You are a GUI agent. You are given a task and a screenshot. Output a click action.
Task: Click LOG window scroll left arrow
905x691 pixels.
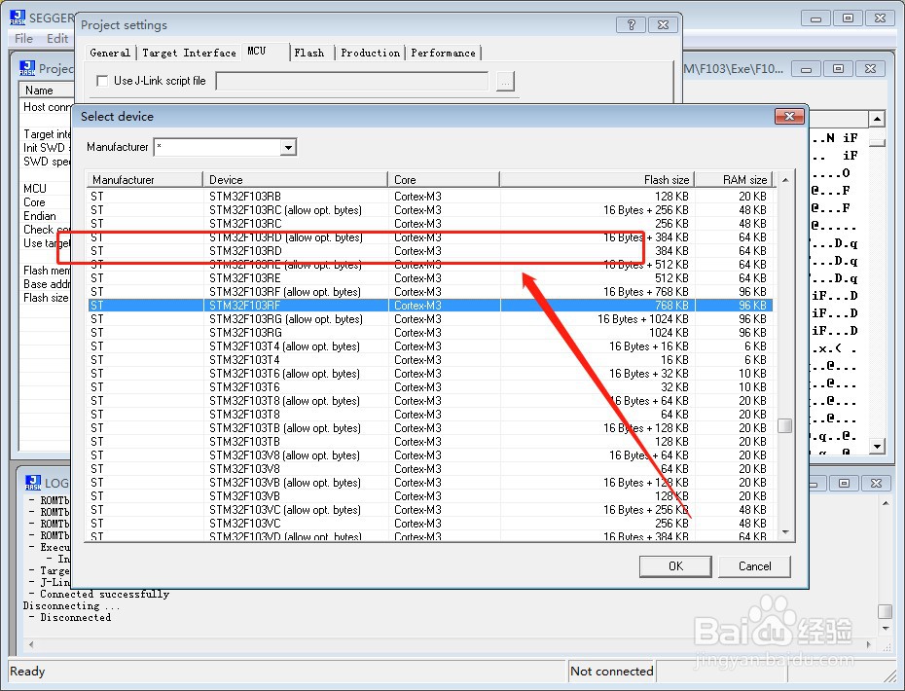coord(30,644)
